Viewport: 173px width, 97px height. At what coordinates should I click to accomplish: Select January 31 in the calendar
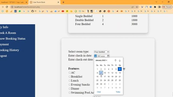pos(105,84)
